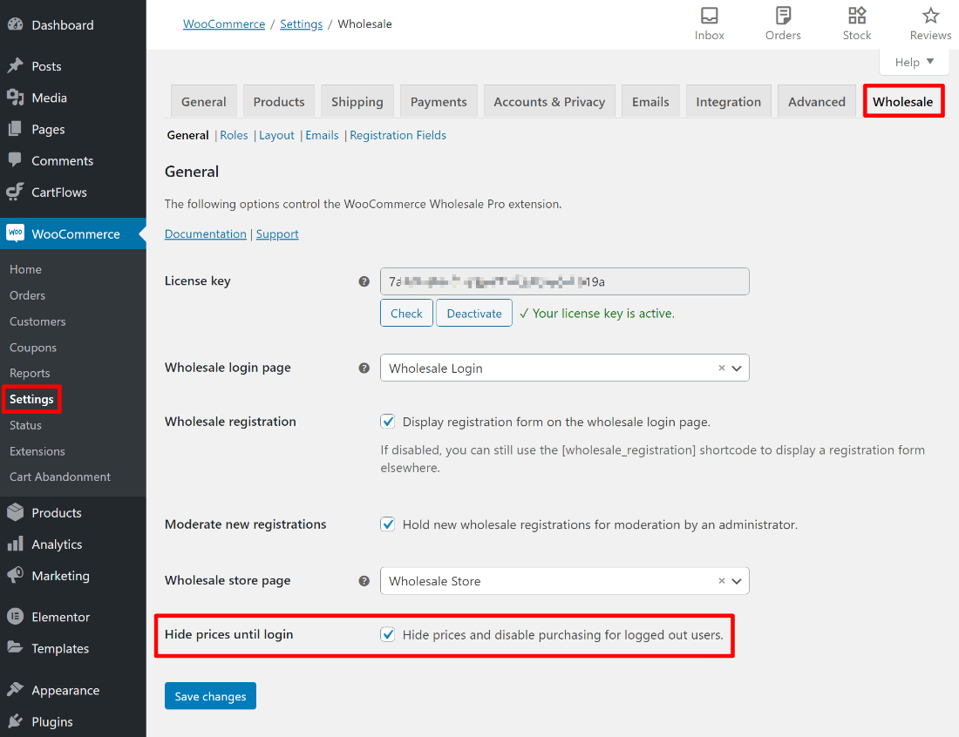Viewport: 959px width, 737px height.
Task: Click the Pages icon in sidebar
Action: [x=16, y=129]
